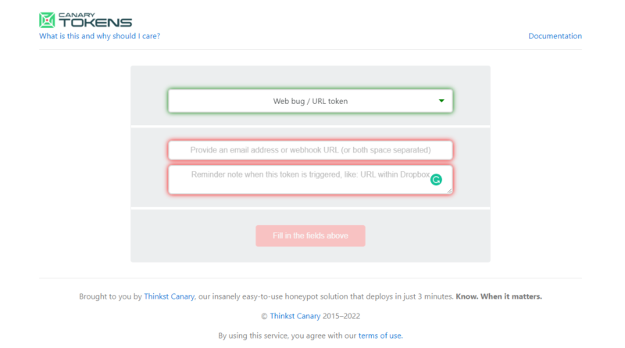Click the CANARY TOKENS wordmark text

(x=95, y=20)
